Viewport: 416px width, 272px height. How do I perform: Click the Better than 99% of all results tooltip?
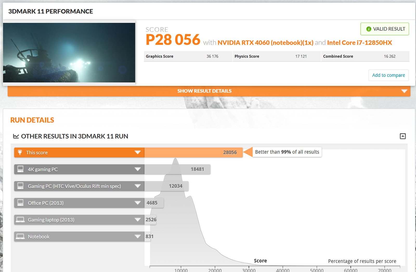pos(287,152)
